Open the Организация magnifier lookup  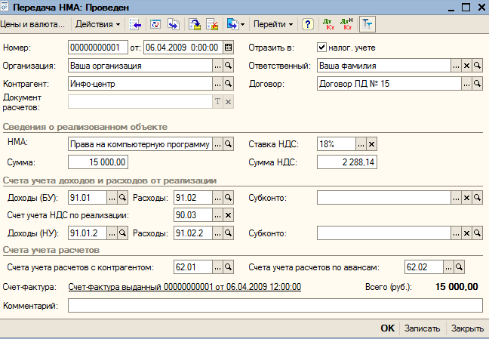coord(229,66)
